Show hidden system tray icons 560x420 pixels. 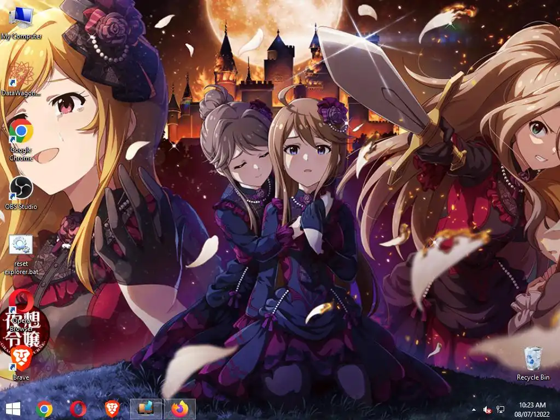coord(474,410)
